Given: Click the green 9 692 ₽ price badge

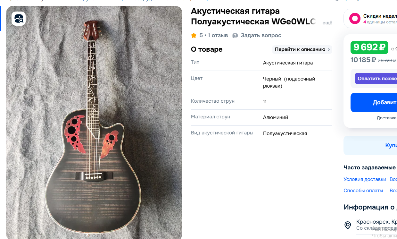Looking at the screenshot, I should (369, 47).
